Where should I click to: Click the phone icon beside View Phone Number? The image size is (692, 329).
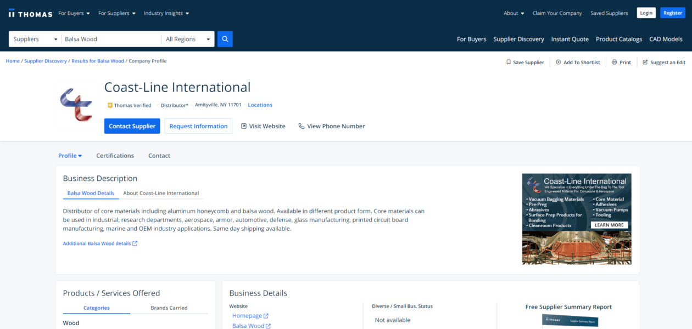click(x=301, y=126)
